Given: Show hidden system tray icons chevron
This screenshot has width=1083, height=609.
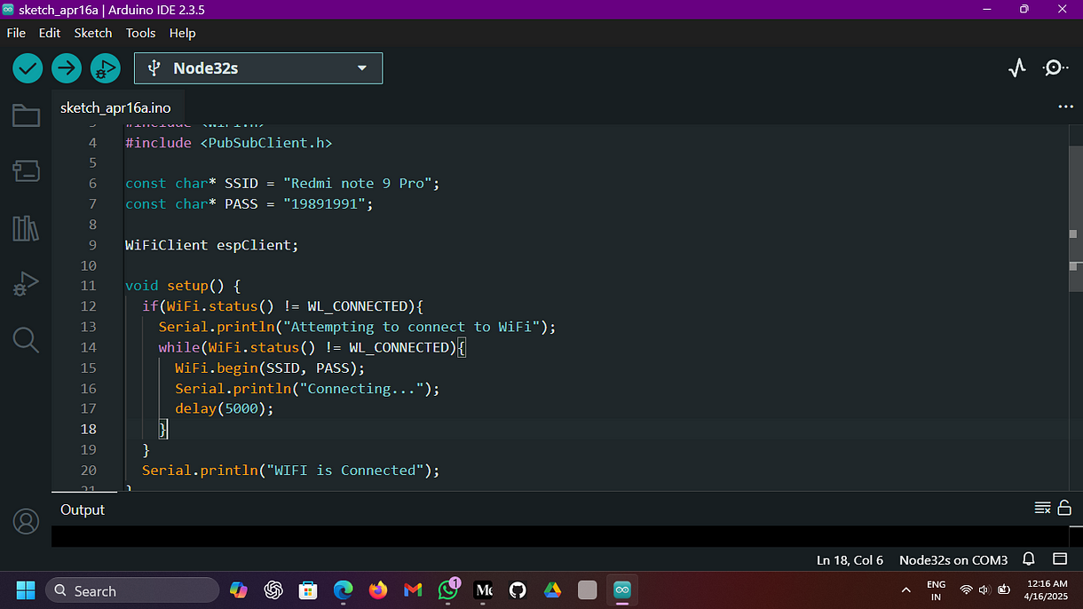Looking at the screenshot, I should (905, 590).
